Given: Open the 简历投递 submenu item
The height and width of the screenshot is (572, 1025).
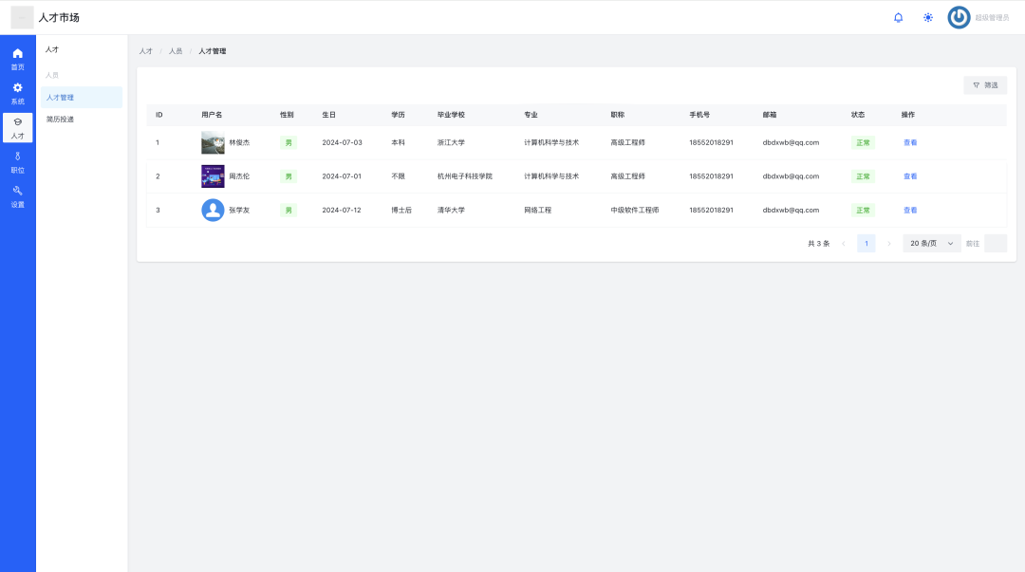Looking at the screenshot, I should 60,120.
